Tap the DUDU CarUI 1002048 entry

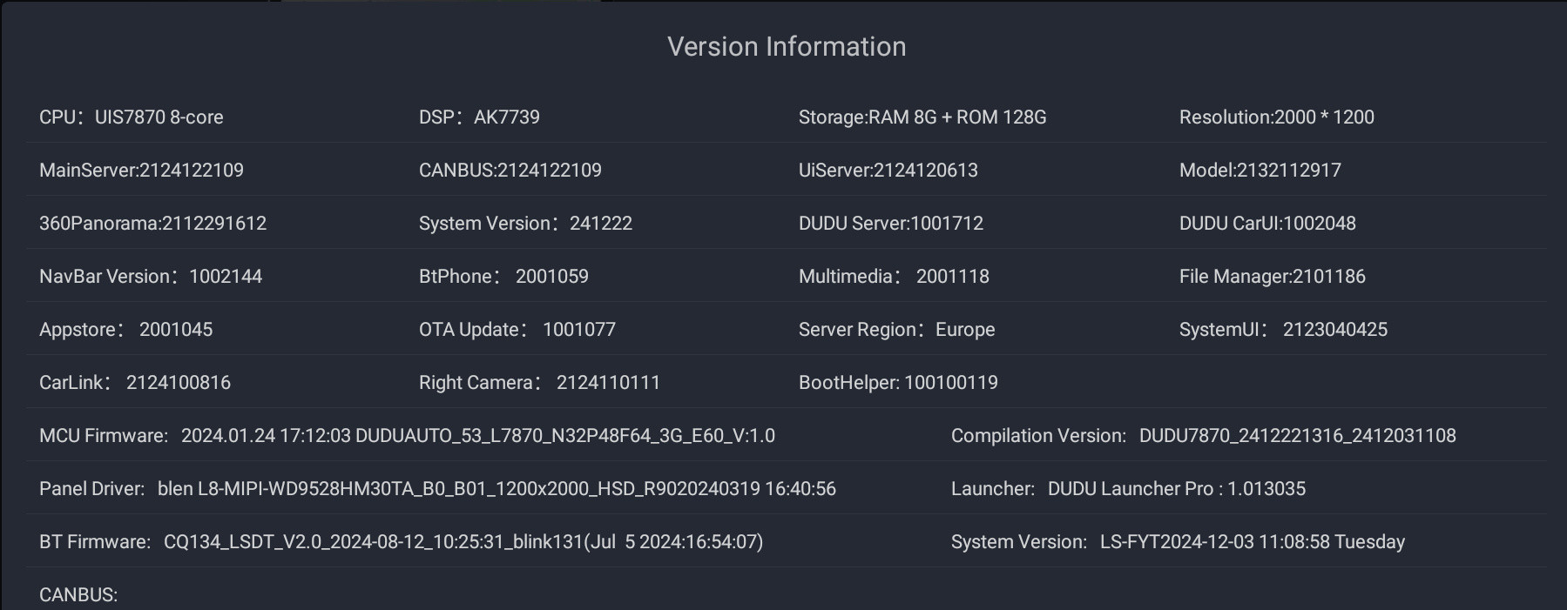pyautogui.click(x=1267, y=224)
